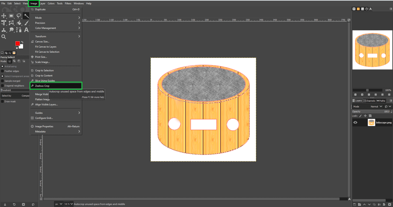Select the Clone stamp tool
The height and width of the screenshot is (207, 393).
pyautogui.click(x=4, y=30)
